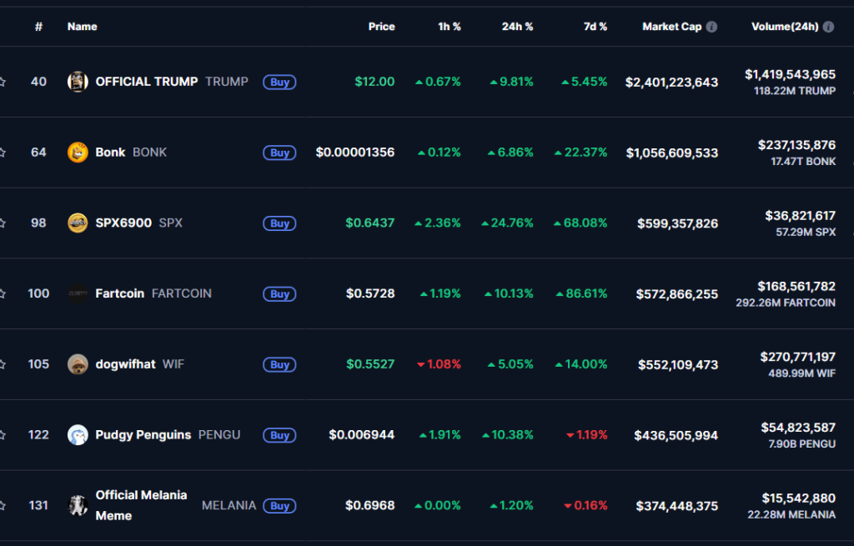This screenshot has width=854, height=546.
Task: Click Buy button for OFFICIAL TRUMP
Action: [x=279, y=83]
